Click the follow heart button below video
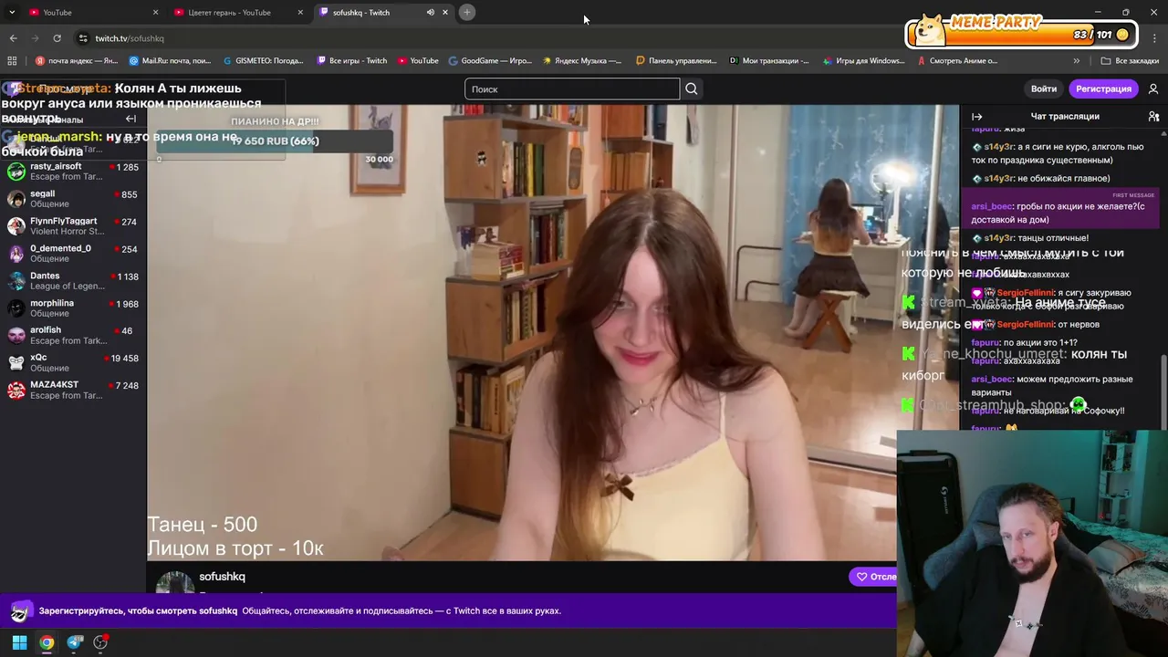Screen dimensions: 1168x657 tap(873, 577)
